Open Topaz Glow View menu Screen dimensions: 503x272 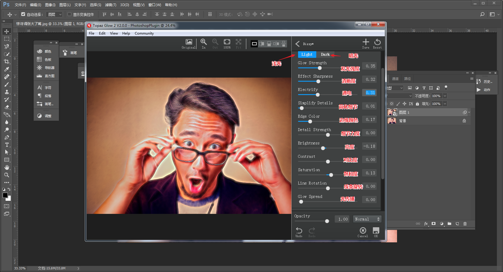(x=114, y=33)
